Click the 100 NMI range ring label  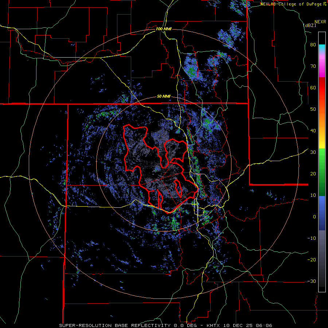click(x=164, y=29)
